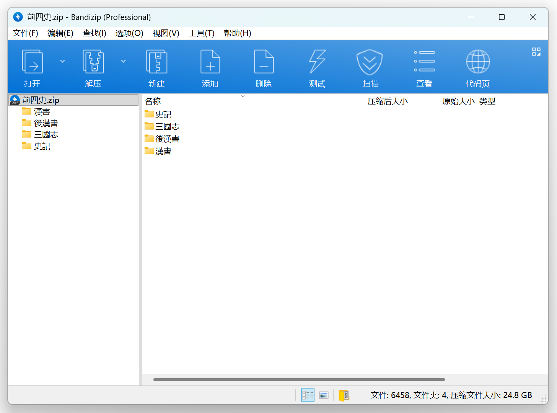Screen dimensions: 557x413
Task: Open the 文件(F) menu
Action: [25, 33]
